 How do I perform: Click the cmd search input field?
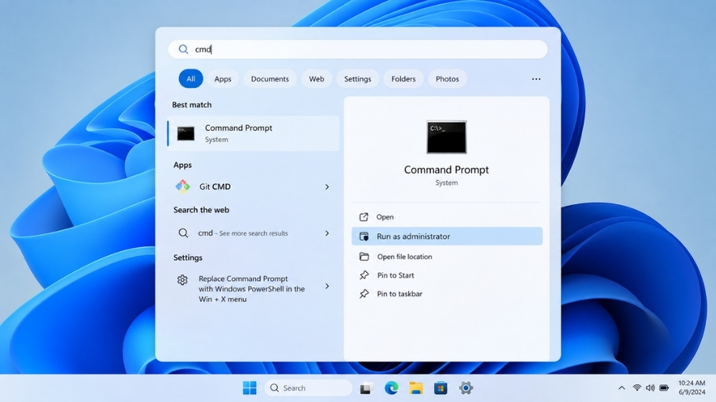pos(357,49)
